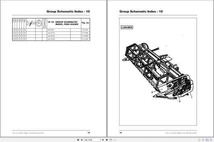The width and height of the screenshot is (214, 142).
Task: Click the electrical spark plug symbol in table
Action: point(31,23)
